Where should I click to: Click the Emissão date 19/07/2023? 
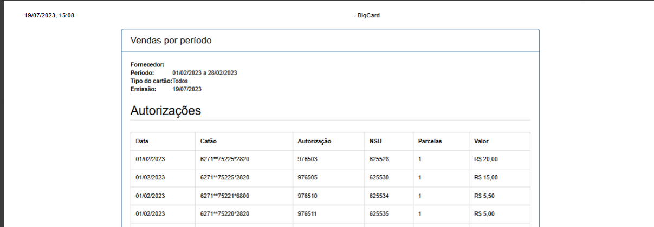pos(187,89)
